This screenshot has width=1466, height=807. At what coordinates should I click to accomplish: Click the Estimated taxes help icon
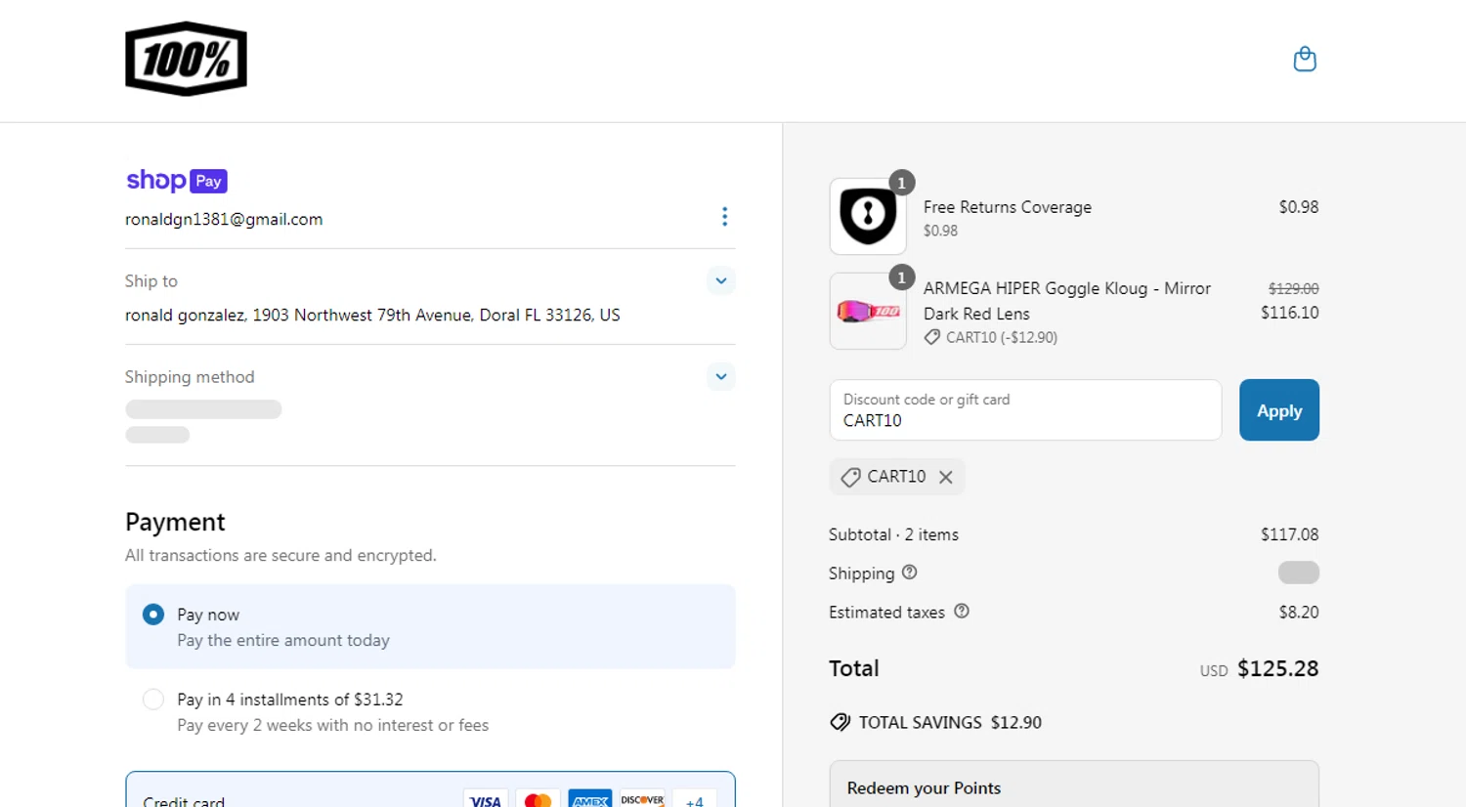(x=962, y=612)
